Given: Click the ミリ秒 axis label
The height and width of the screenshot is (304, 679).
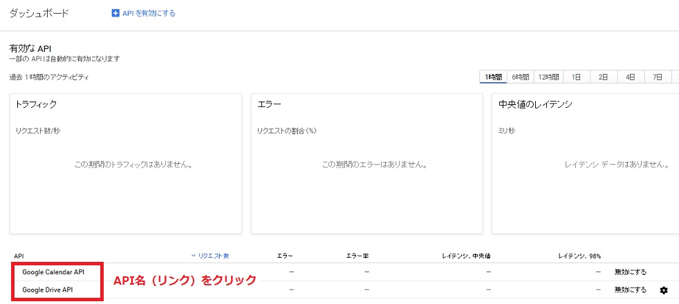Looking at the screenshot, I should pyautogui.click(x=507, y=131).
